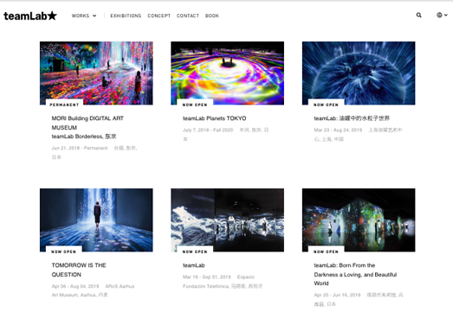Click the PERMANENT label badge

[x=64, y=105]
